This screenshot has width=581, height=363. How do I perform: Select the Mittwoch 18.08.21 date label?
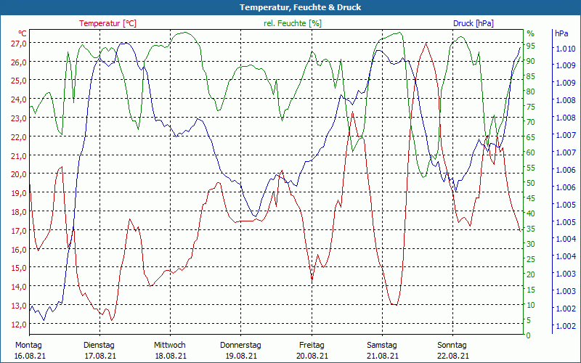coord(170,350)
